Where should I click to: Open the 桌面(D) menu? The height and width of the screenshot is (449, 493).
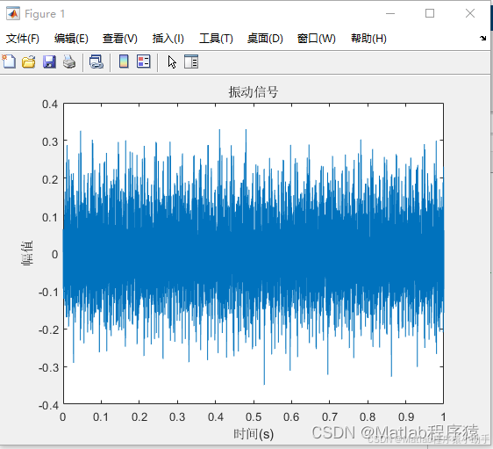click(265, 39)
